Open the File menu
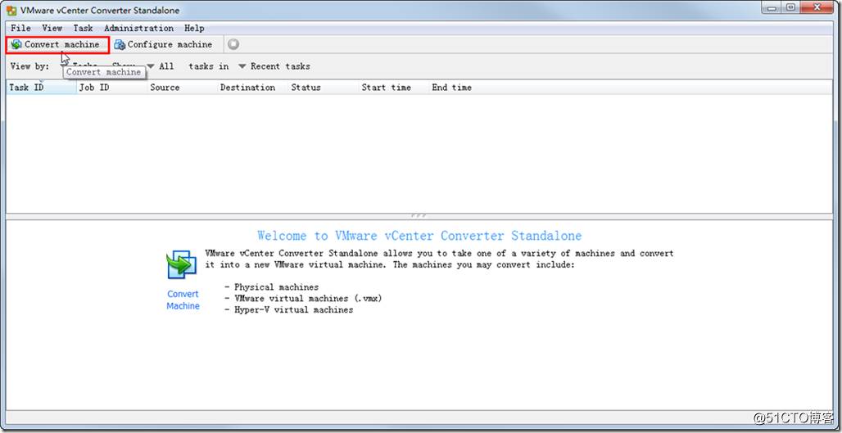The height and width of the screenshot is (433, 842). 20,28
